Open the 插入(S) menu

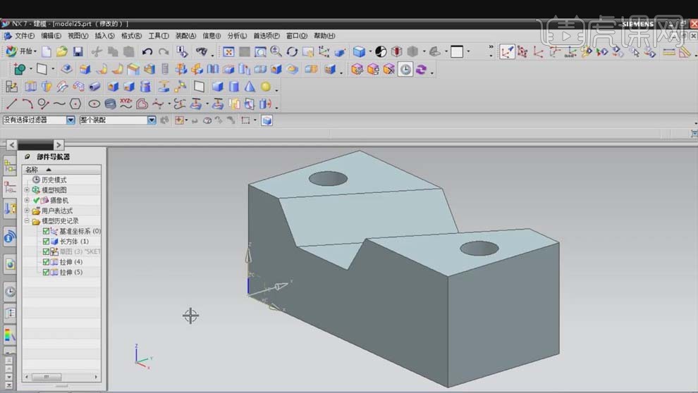tap(104, 36)
